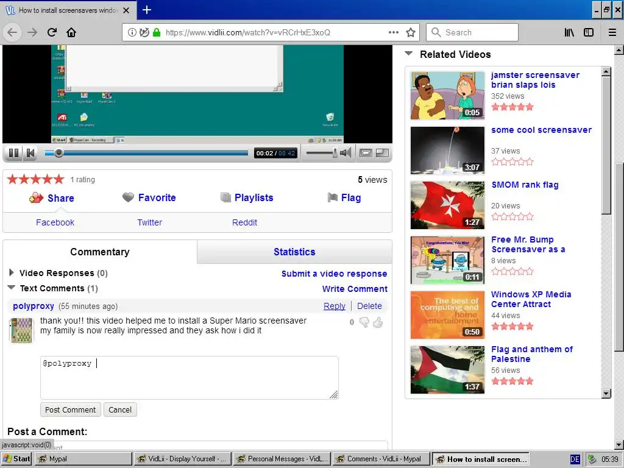Open 'Free Mr. Bump Screensaver' link
The width and height of the screenshot is (624, 468).
pos(528,244)
